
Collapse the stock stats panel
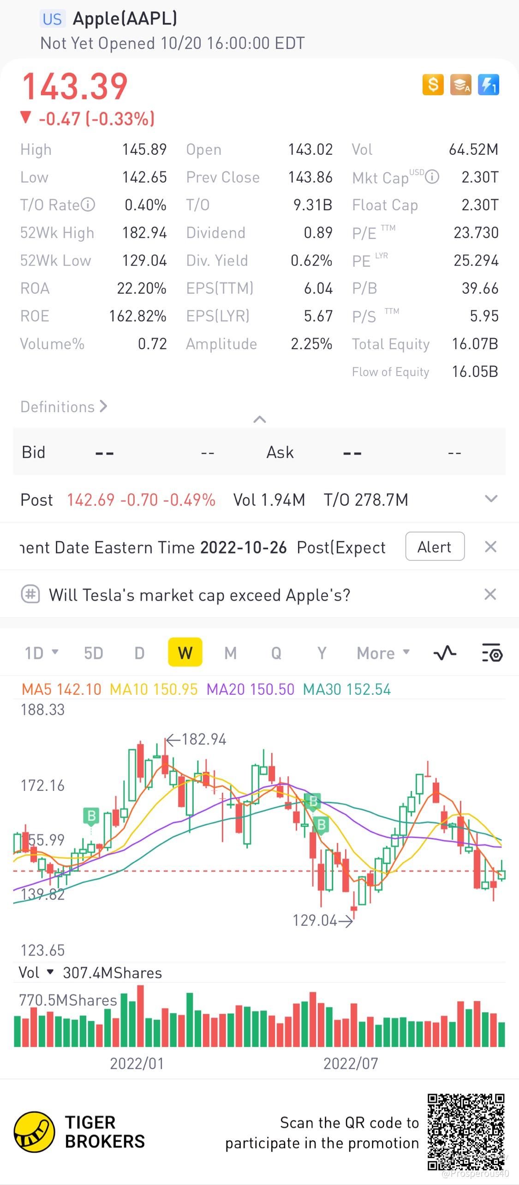coord(260,419)
